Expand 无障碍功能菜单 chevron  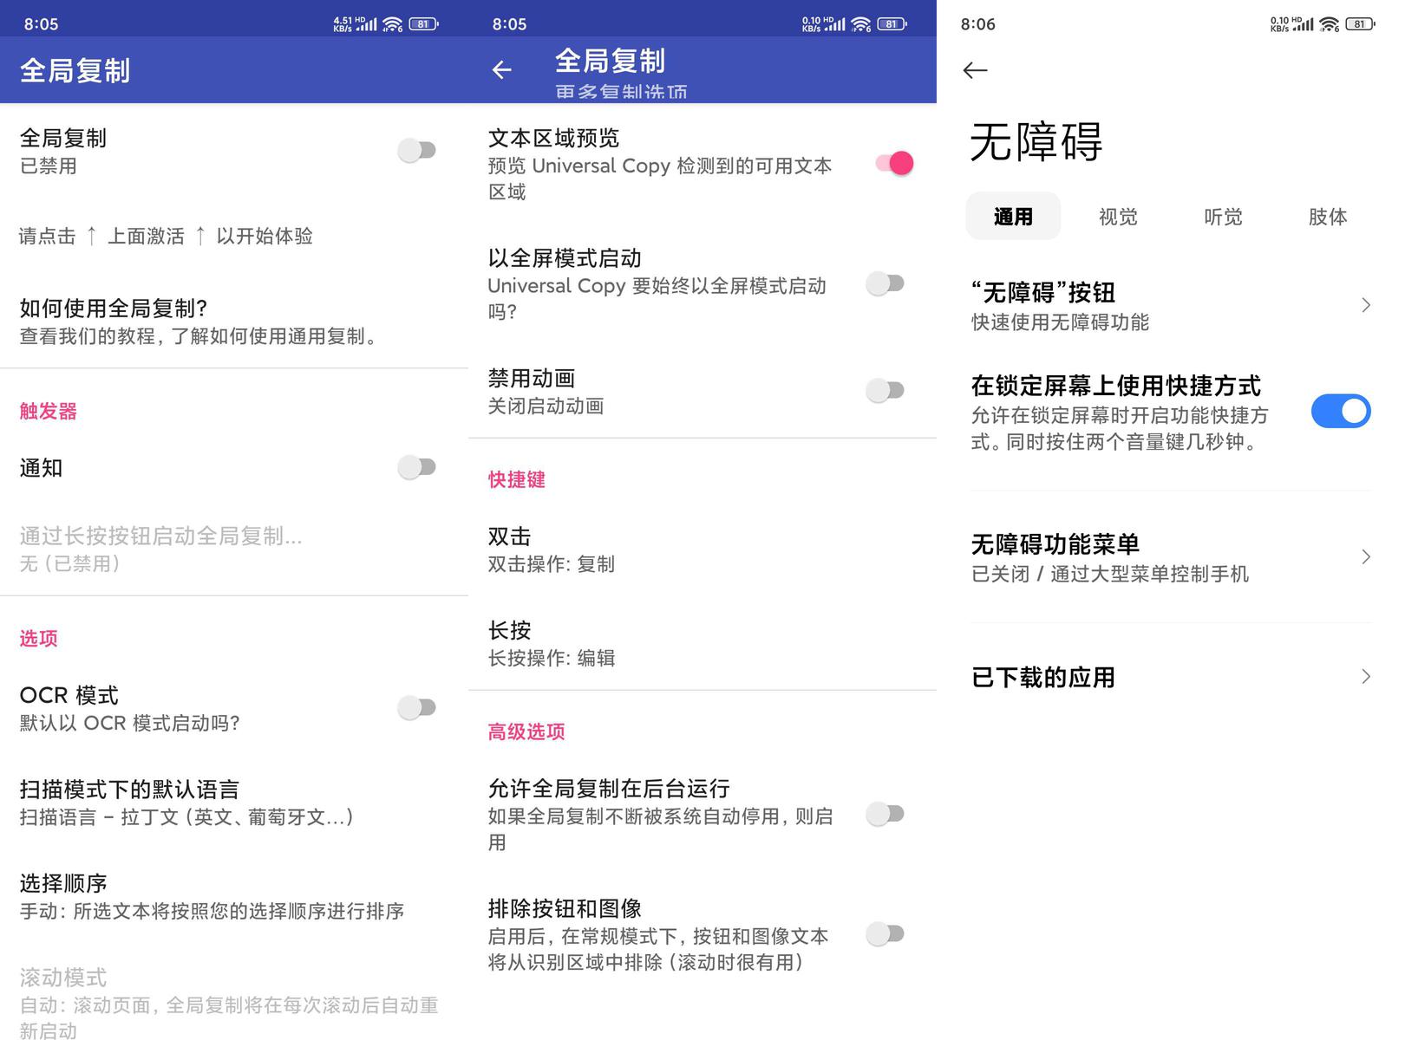[x=1366, y=556]
